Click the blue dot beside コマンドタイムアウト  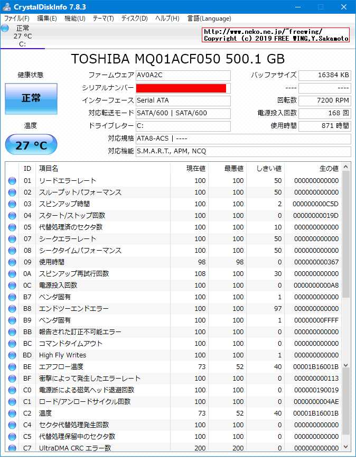pos(13,343)
